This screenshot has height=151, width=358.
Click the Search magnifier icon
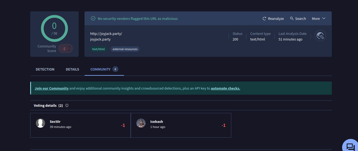tap(292, 19)
